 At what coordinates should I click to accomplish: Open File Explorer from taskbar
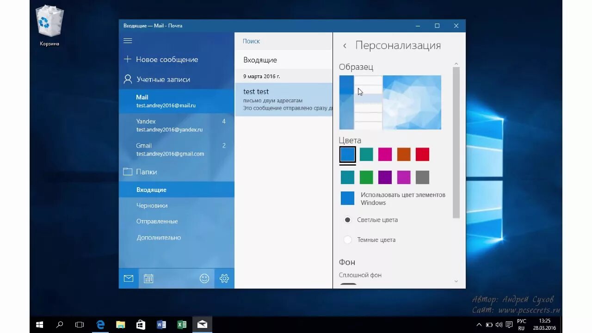click(121, 325)
